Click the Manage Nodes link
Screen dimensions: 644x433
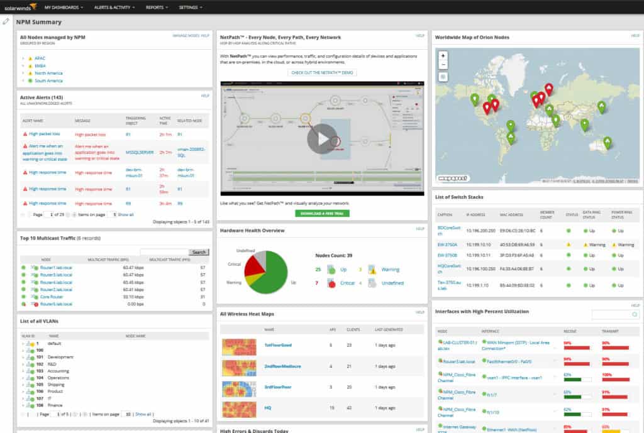pyautogui.click(x=186, y=36)
